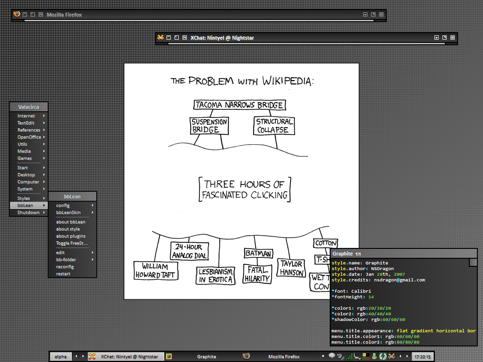Click the XChat icon in the system tray
This screenshot has height=362, width=483.
(x=391, y=356)
